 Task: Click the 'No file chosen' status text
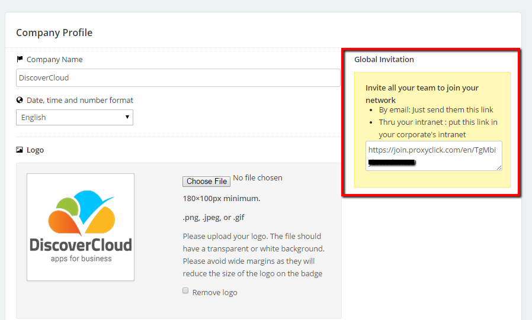258,178
